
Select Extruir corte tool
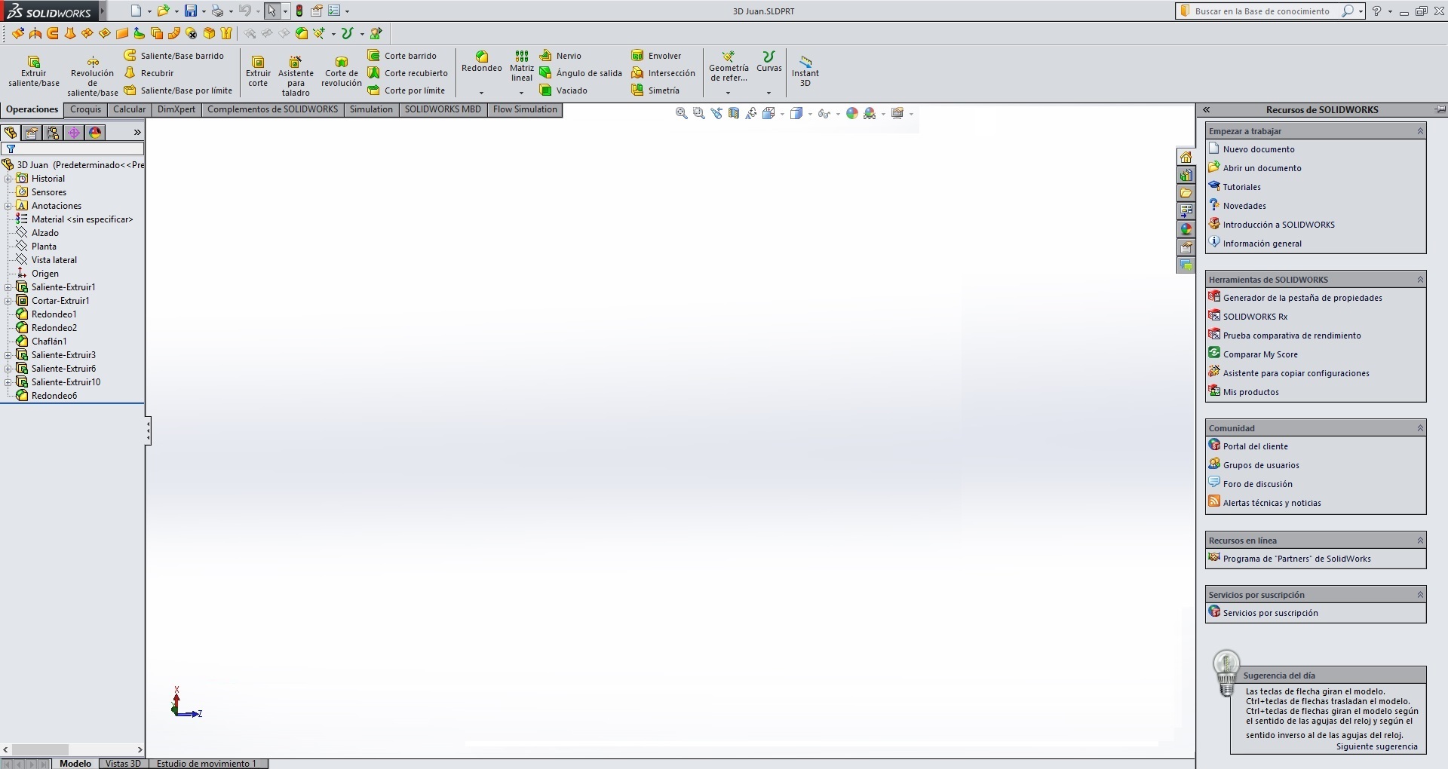[258, 72]
